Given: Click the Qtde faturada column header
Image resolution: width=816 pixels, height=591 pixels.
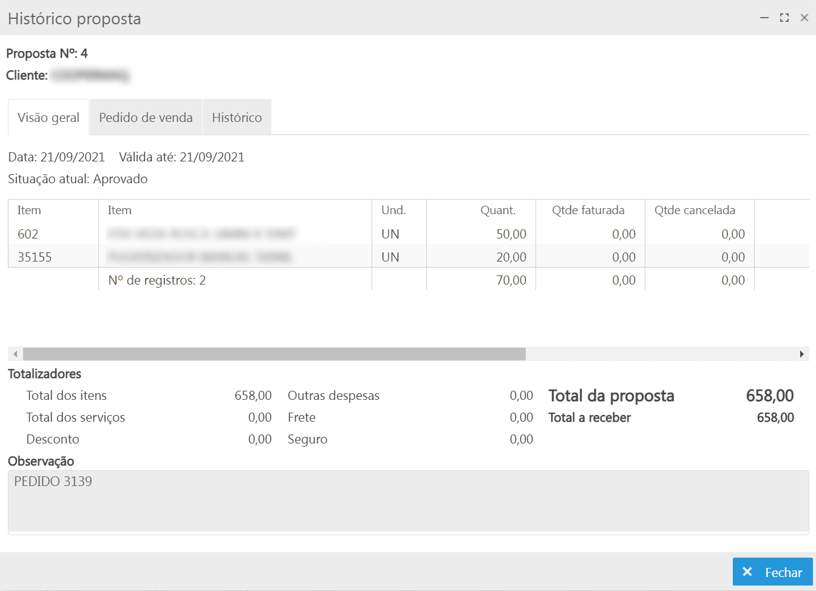Looking at the screenshot, I should click(588, 211).
